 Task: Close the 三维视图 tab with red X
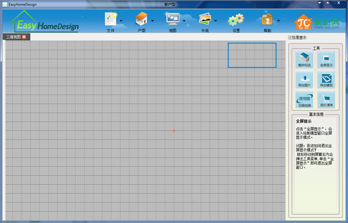[x=24, y=37]
